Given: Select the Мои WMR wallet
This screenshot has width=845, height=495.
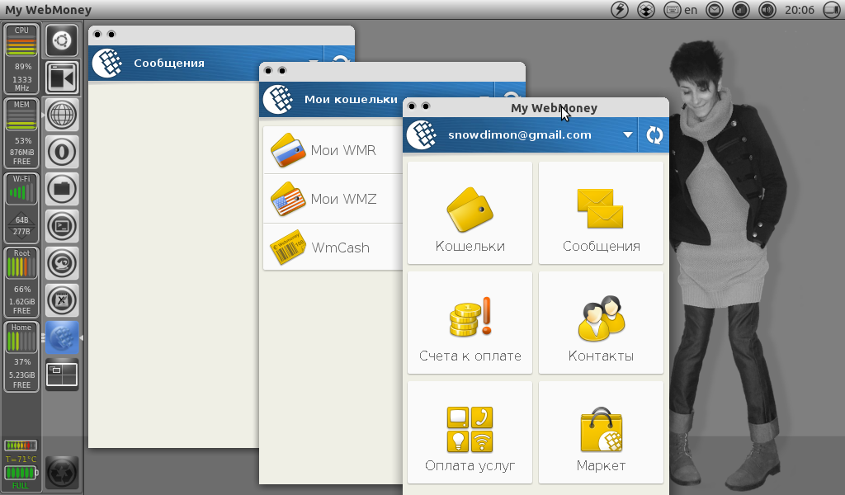Looking at the screenshot, I should click(x=333, y=150).
